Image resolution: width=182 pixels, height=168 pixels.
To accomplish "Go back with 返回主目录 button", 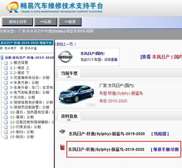I will click(x=17, y=22).
